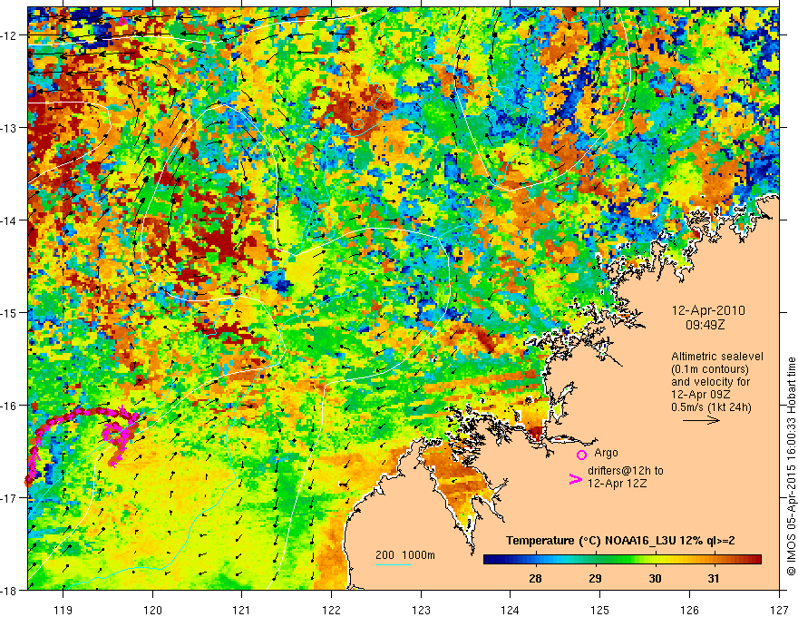
Task: Click the '-12' latitude axis label
Action: coord(10,35)
